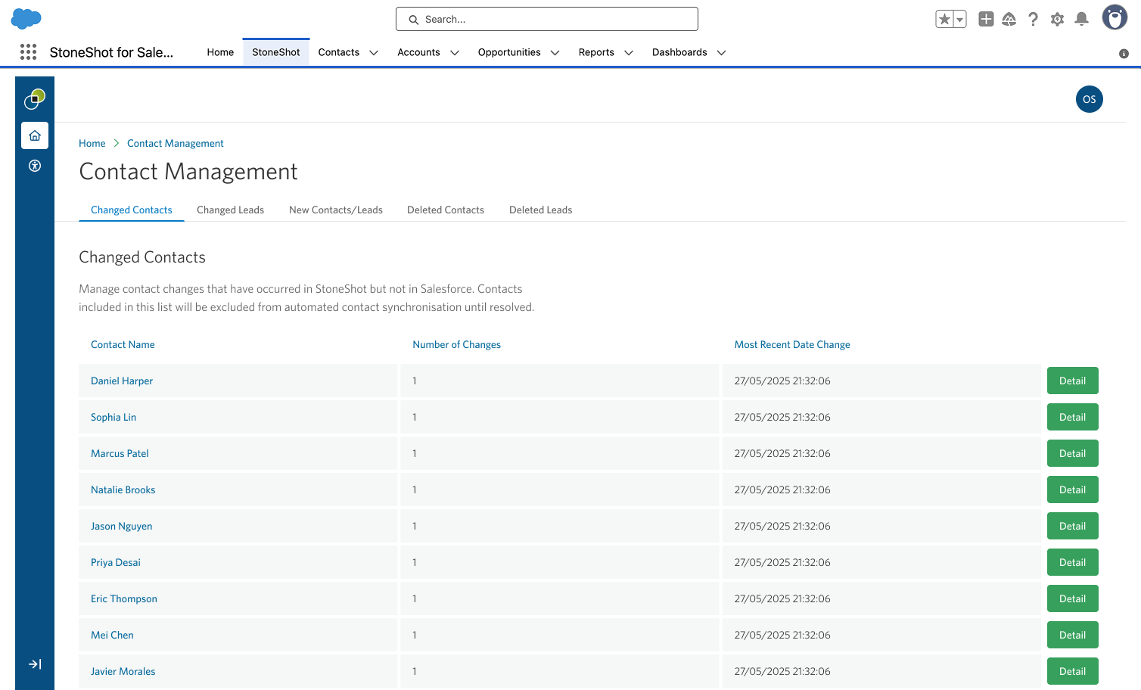Screen dimensions: 1141x690
Task: Click the info icon below header
Action: [1124, 53]
